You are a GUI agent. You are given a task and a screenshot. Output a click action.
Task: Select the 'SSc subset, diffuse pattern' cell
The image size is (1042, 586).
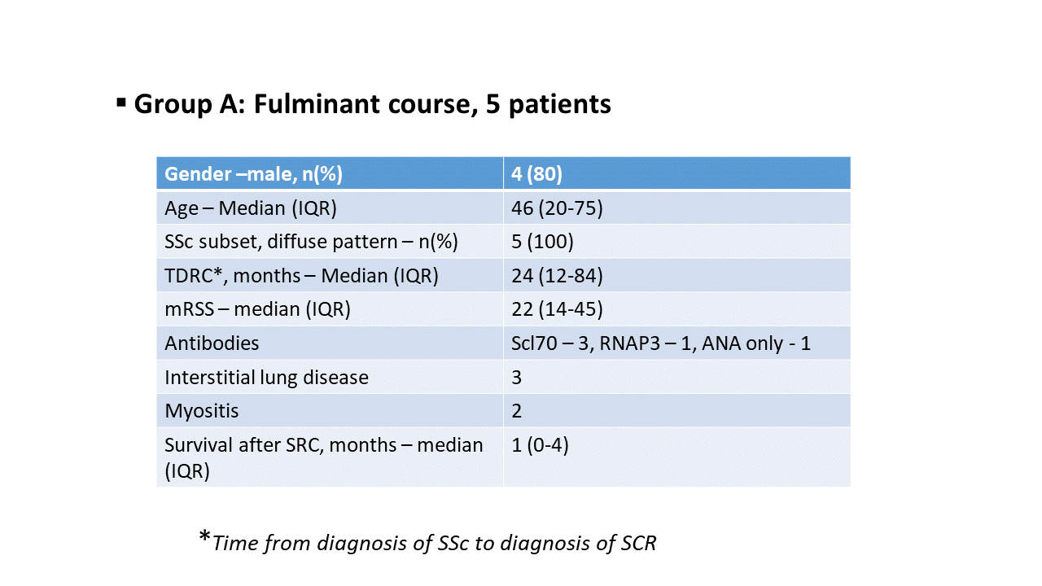click(x=311, y=242)
